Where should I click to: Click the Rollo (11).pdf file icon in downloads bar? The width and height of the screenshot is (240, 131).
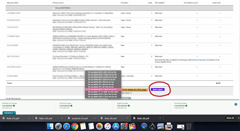4,118
